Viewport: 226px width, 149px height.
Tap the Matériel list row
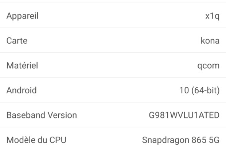(113, 65)
